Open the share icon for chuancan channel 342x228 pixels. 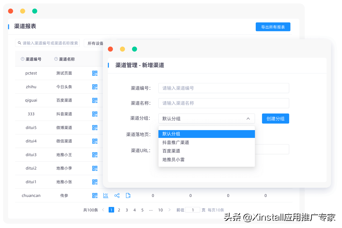117,195
